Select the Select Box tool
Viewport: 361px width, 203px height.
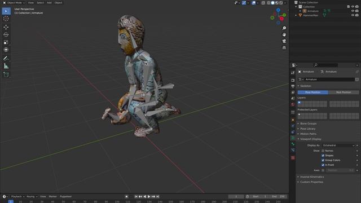pyautogui.click(x=6, y=11)
